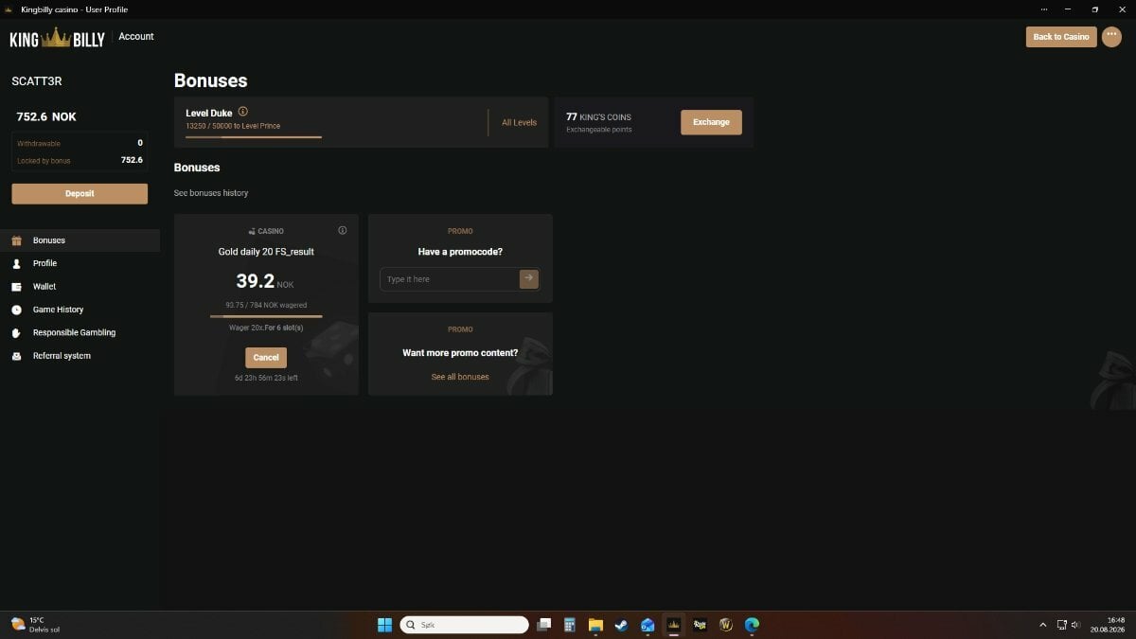Open the round three-dots user menu
1136x639 pixels.
[1111, 36]
